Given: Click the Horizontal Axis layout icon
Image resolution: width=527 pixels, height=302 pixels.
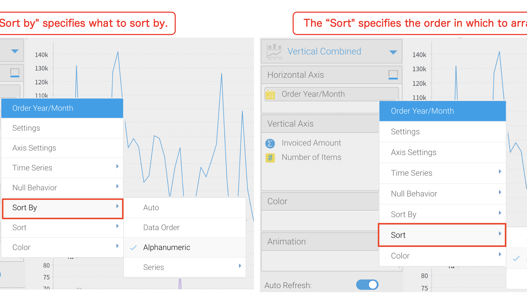Looking at the screenshot, I should pos(393,75).
